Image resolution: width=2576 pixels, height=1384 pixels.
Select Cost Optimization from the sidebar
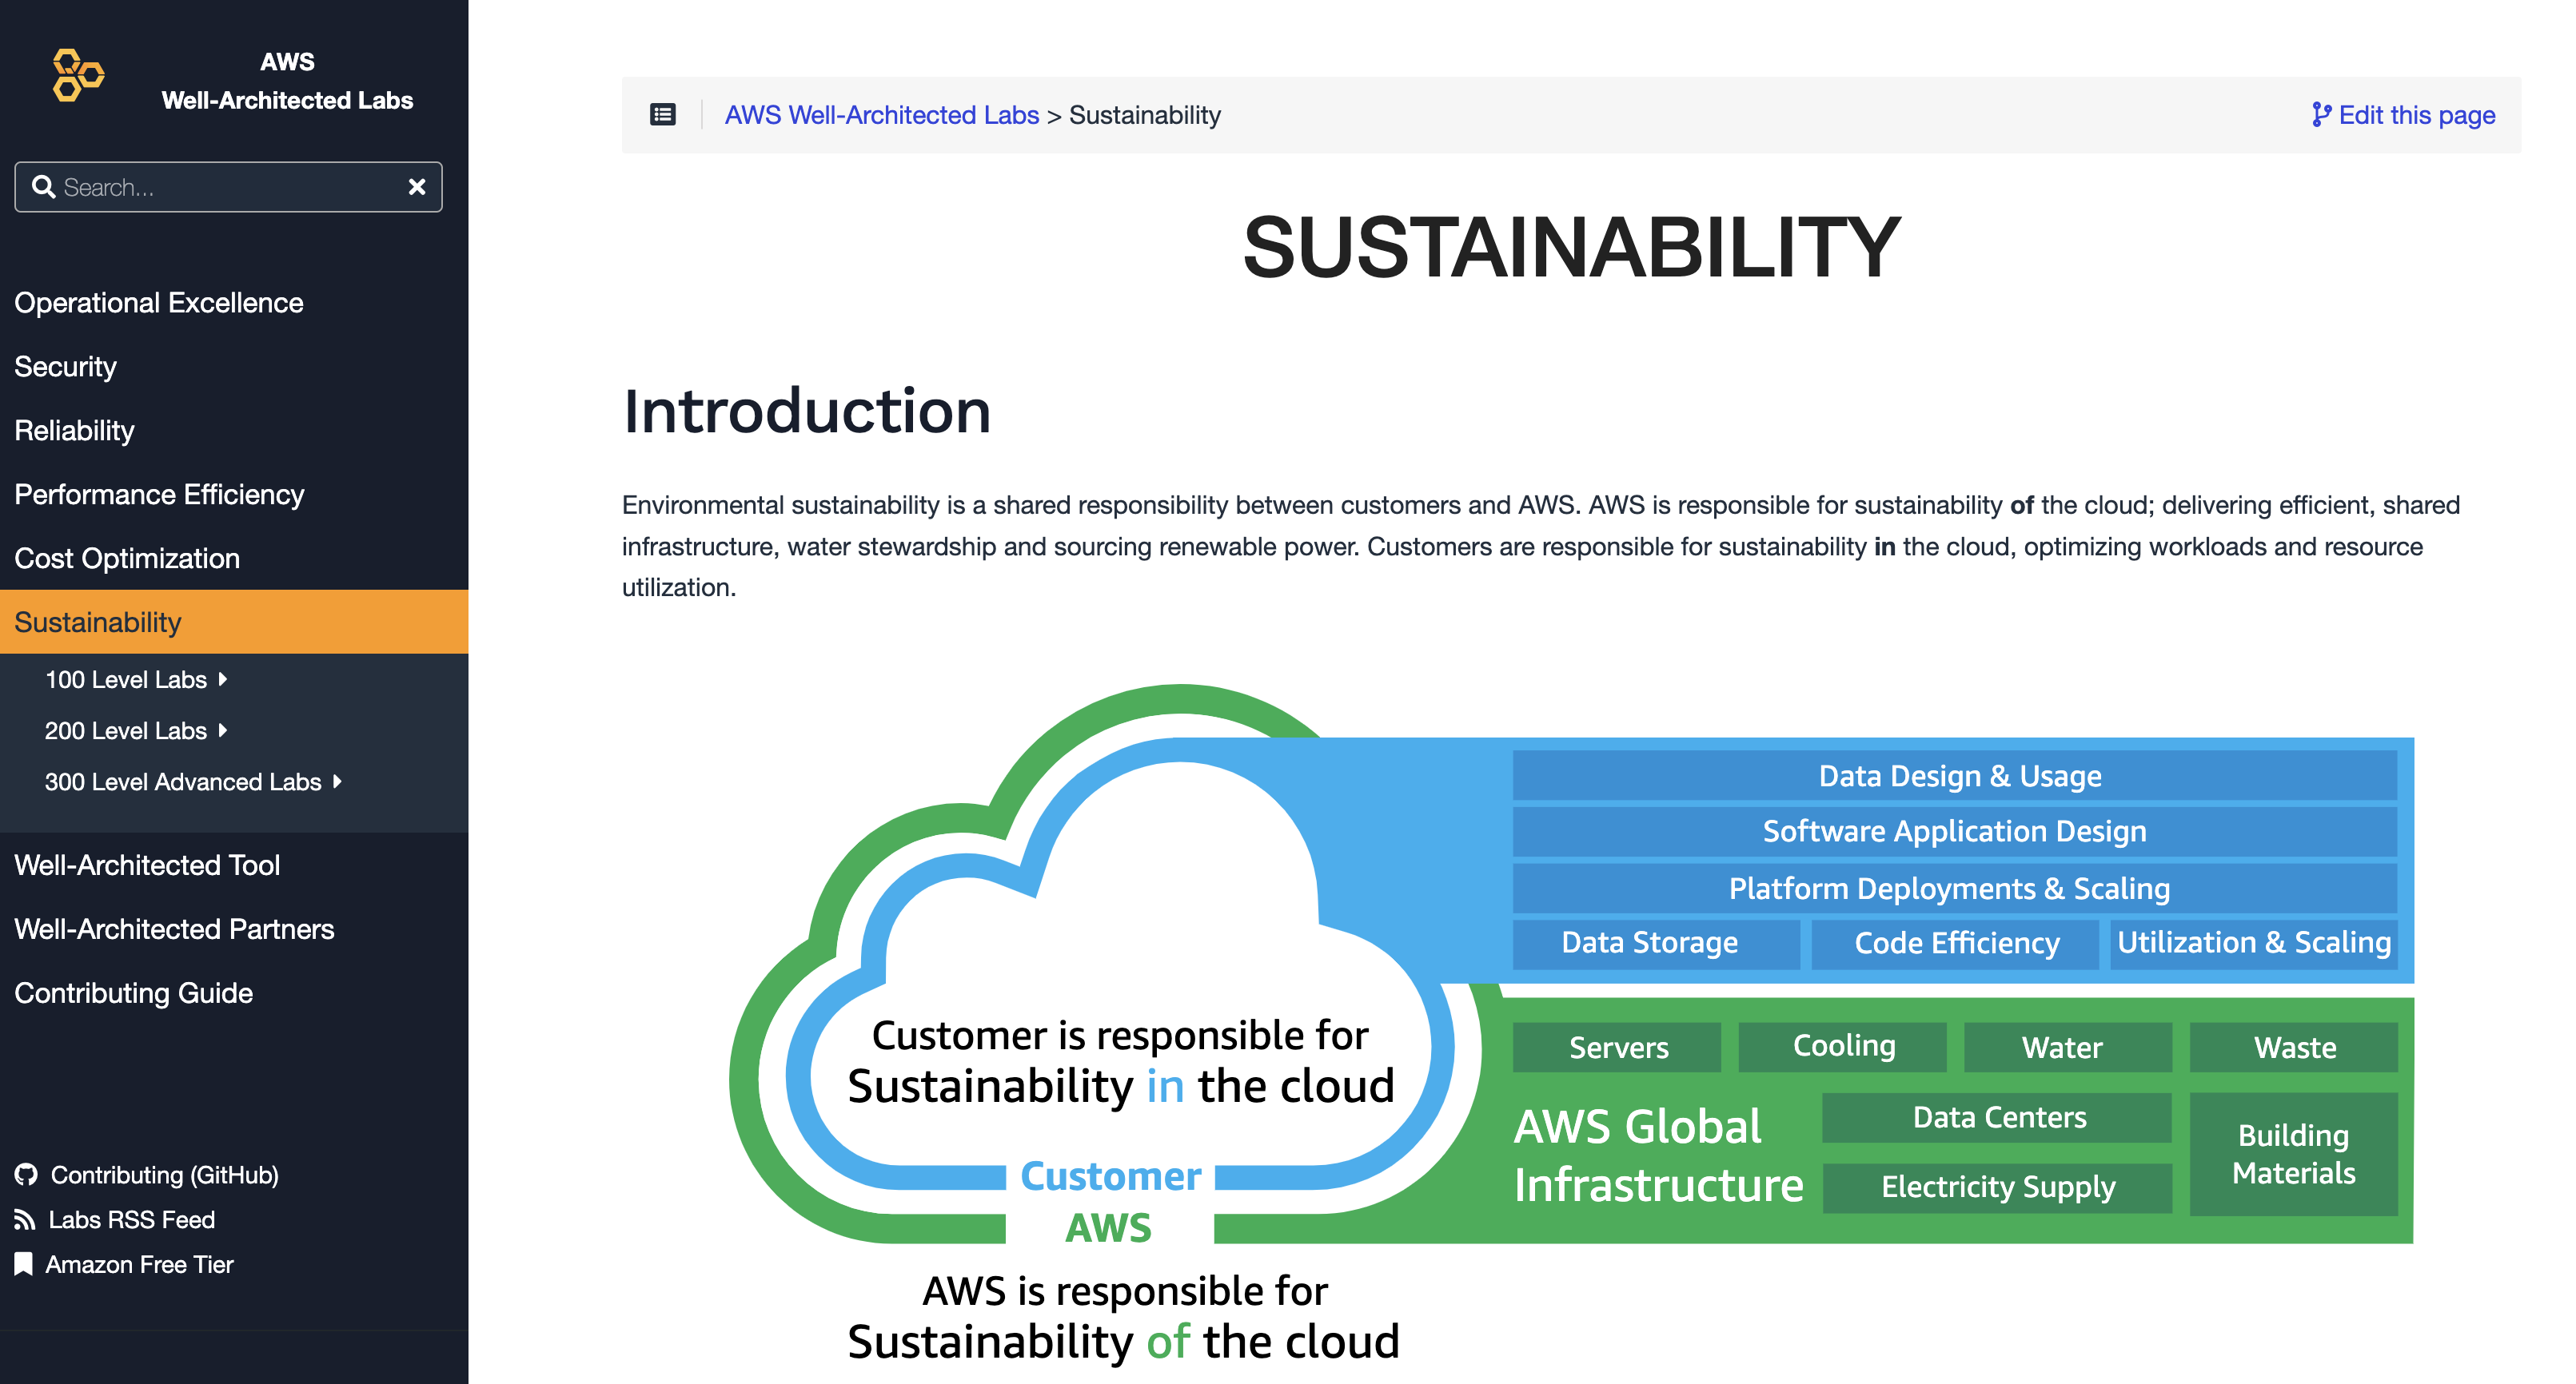[x=127, y=558]
